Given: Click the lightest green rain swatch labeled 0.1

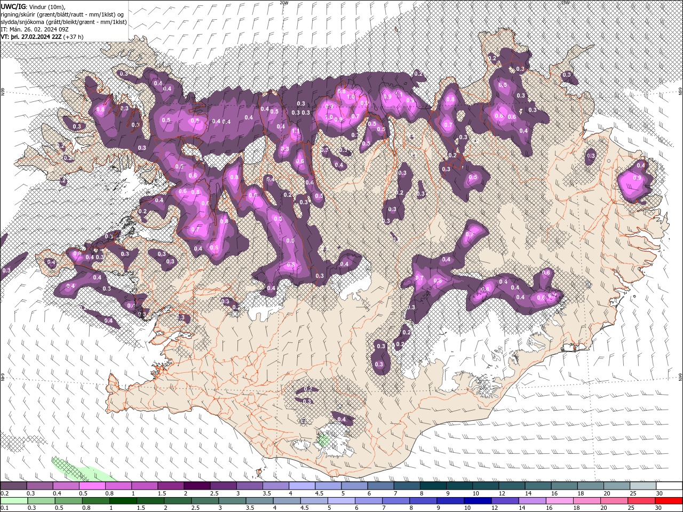Looking at the screenshot, I should [x=14, y=501].
